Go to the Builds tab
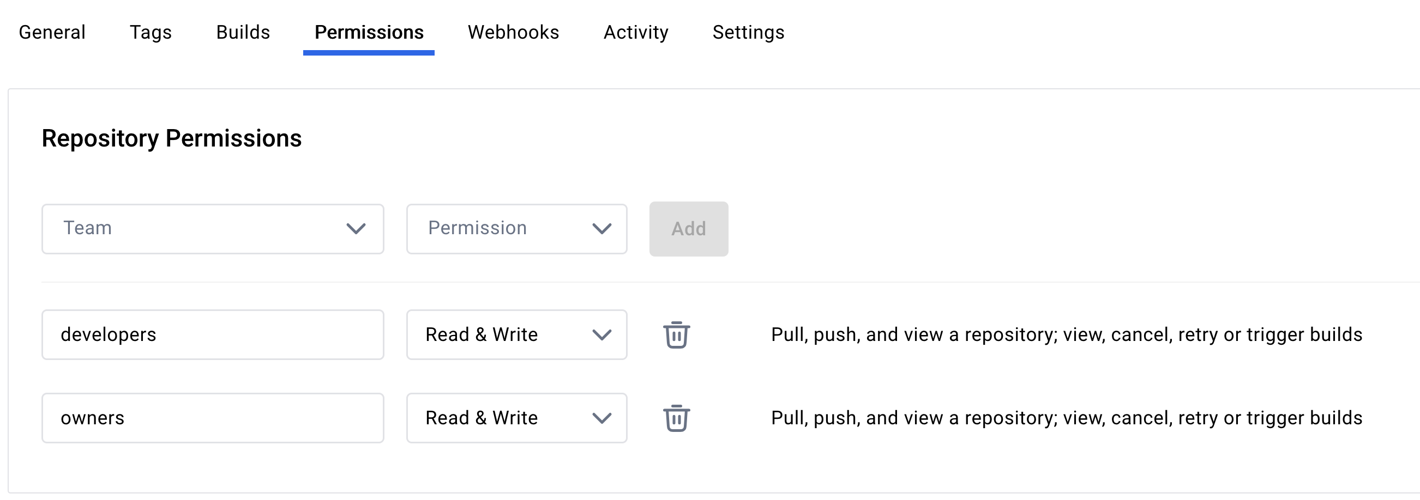 [243, 33]
